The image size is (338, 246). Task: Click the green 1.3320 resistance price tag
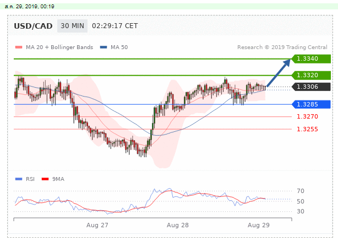311,76
